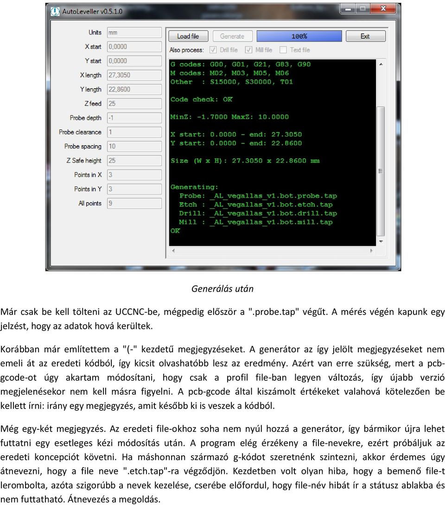Click the 100% progress bar
This screenshot has width=445, height=505.
tap(299, 36)
